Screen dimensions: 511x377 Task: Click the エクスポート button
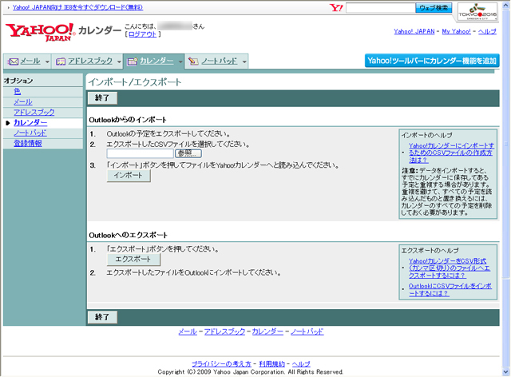(x=133, y=260)
